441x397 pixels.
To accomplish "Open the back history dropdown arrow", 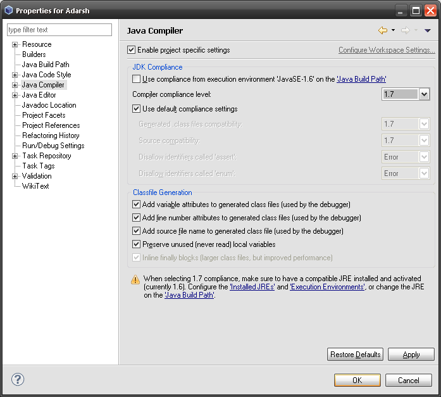I will 393,30.
